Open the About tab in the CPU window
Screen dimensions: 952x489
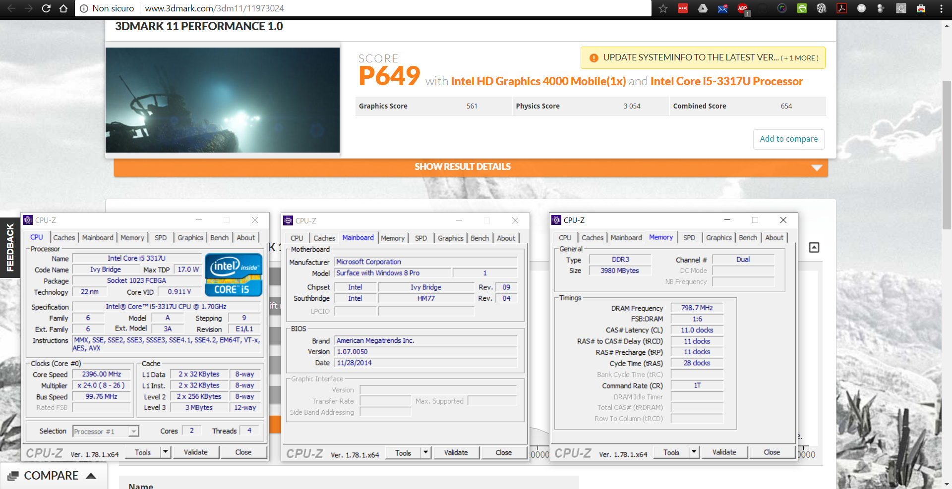[246, 238]
